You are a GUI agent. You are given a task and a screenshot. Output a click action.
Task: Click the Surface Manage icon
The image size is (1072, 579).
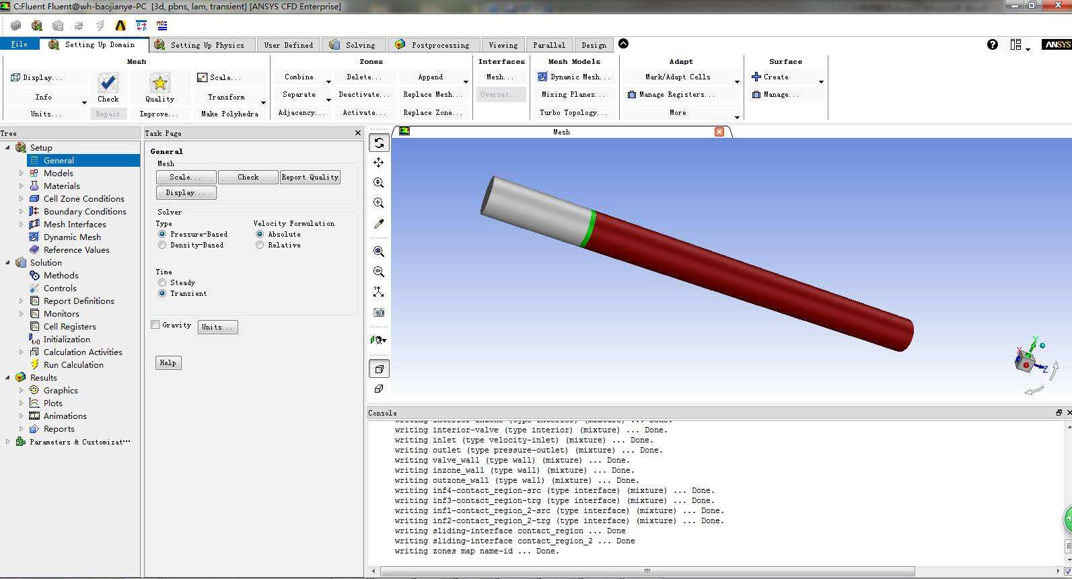pos(756,95)
